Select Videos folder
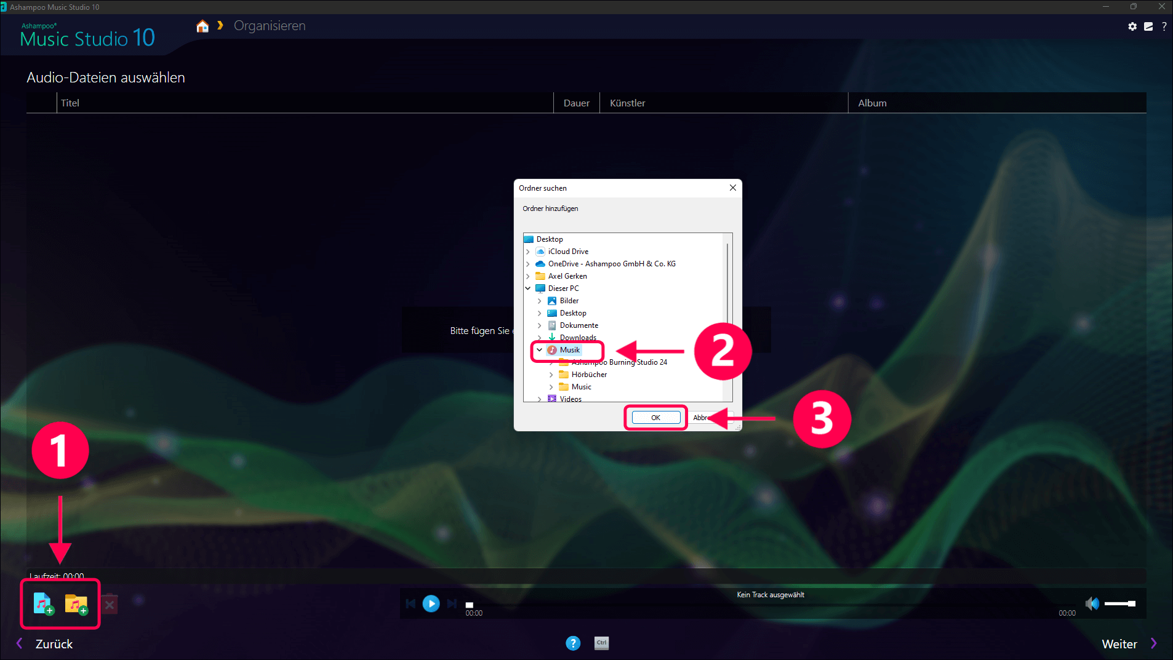The width and height of the screenshot is (1173, 660). coord(570,399)
